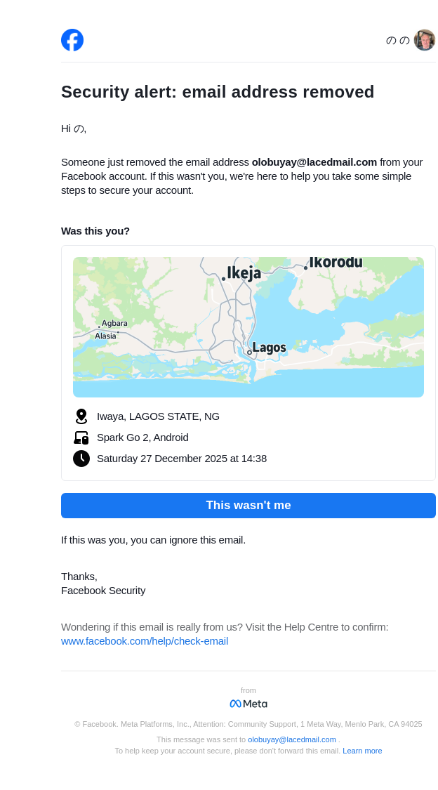Click the Security alert heading
The width and height of the screenshot is (438, 790).
(218, 92)
